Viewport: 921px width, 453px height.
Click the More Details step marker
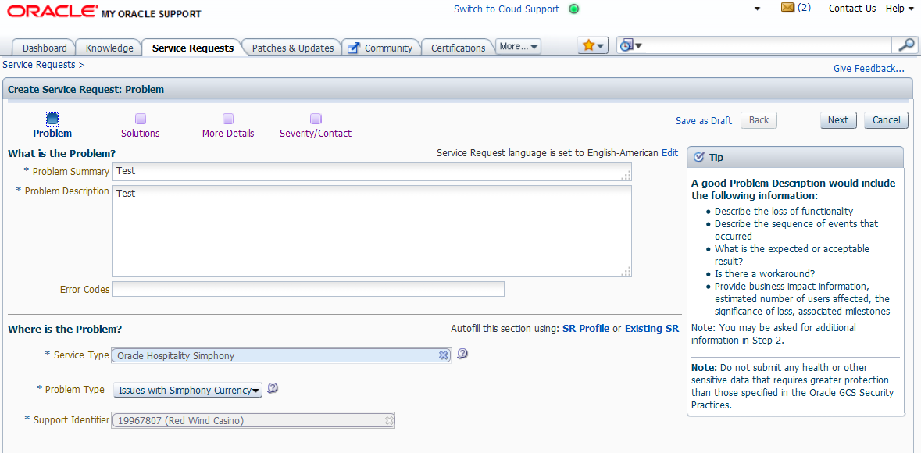tap(228, 119)
